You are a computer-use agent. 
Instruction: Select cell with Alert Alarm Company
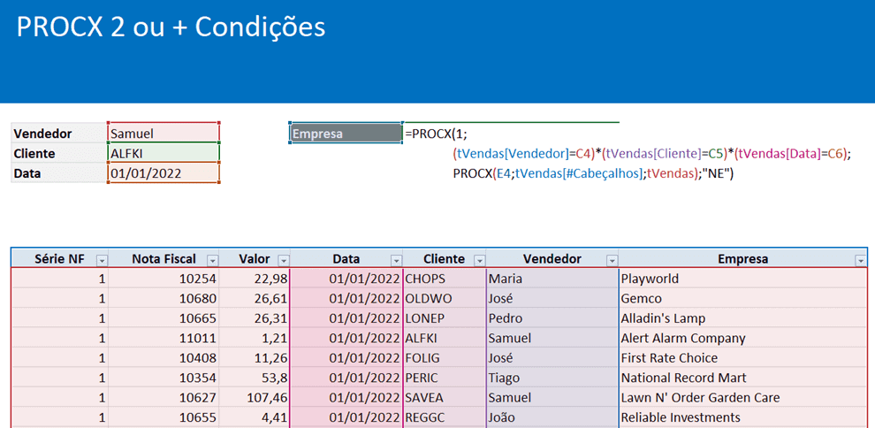pyautogui.click(x=742, y=338)
